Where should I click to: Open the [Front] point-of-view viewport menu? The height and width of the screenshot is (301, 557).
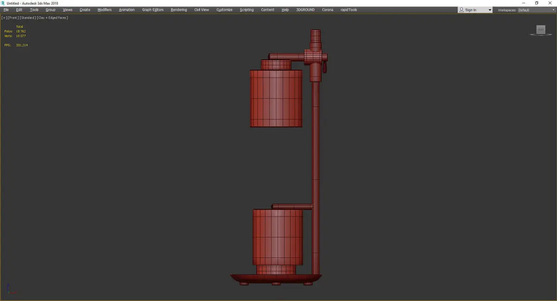coord(13,18)
